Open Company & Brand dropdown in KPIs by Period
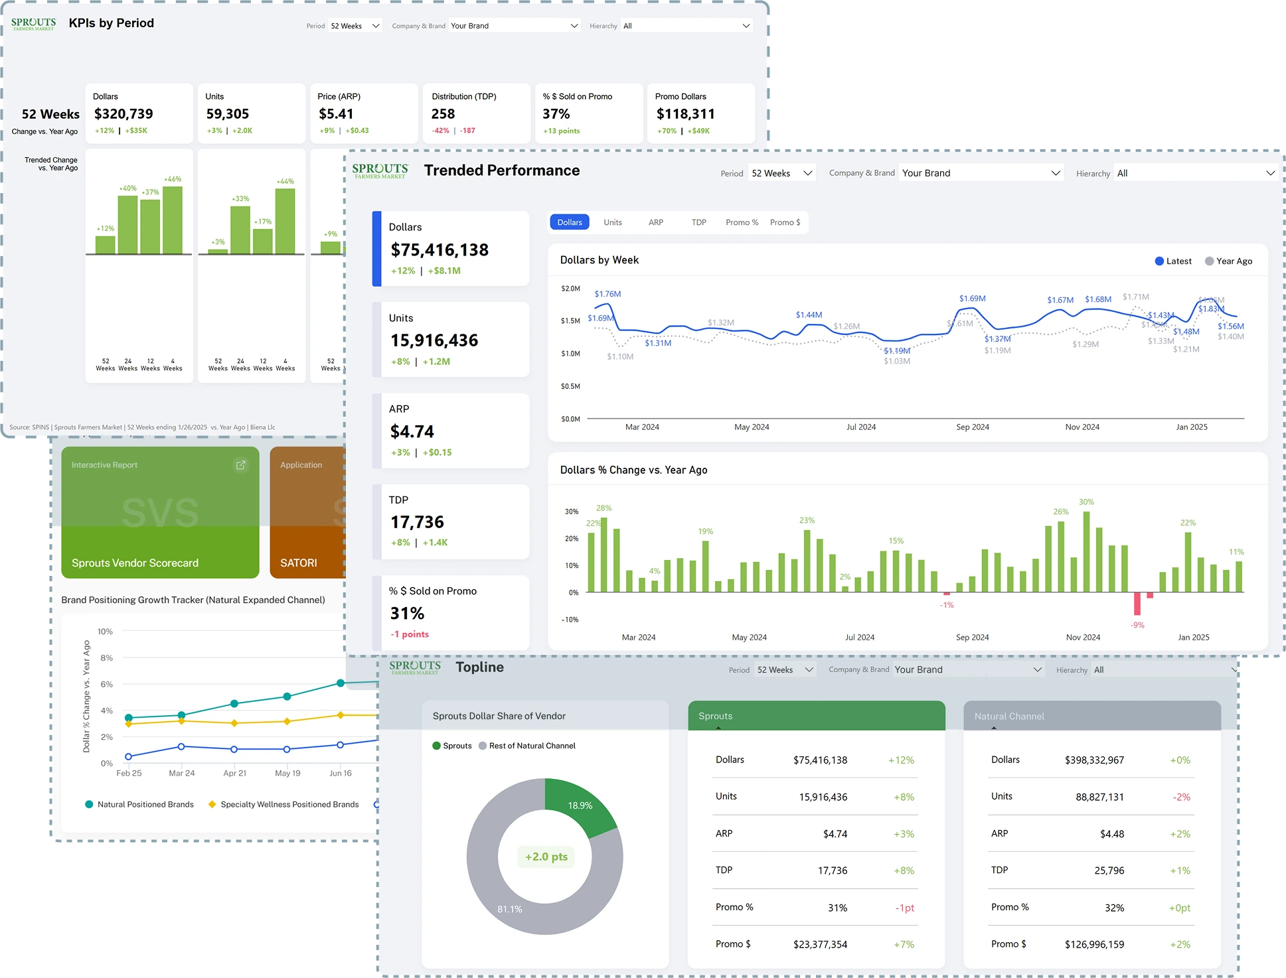Viewport: 1286px width, 978px height. point(515,26)
